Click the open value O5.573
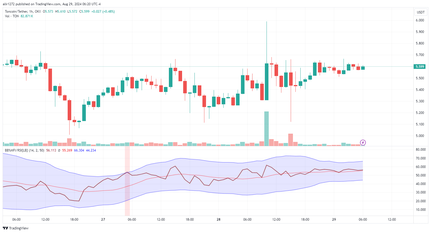 48,12
